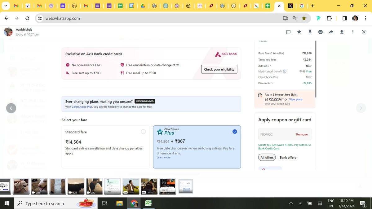The height and width of the screenshot is (209, 372).
Task: Open the 0:20 video thumbnail
Action: 94,186
